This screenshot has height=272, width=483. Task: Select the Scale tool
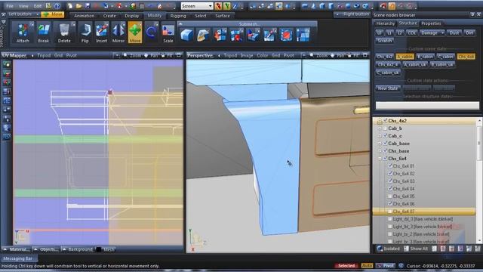[x=168, y=32]
